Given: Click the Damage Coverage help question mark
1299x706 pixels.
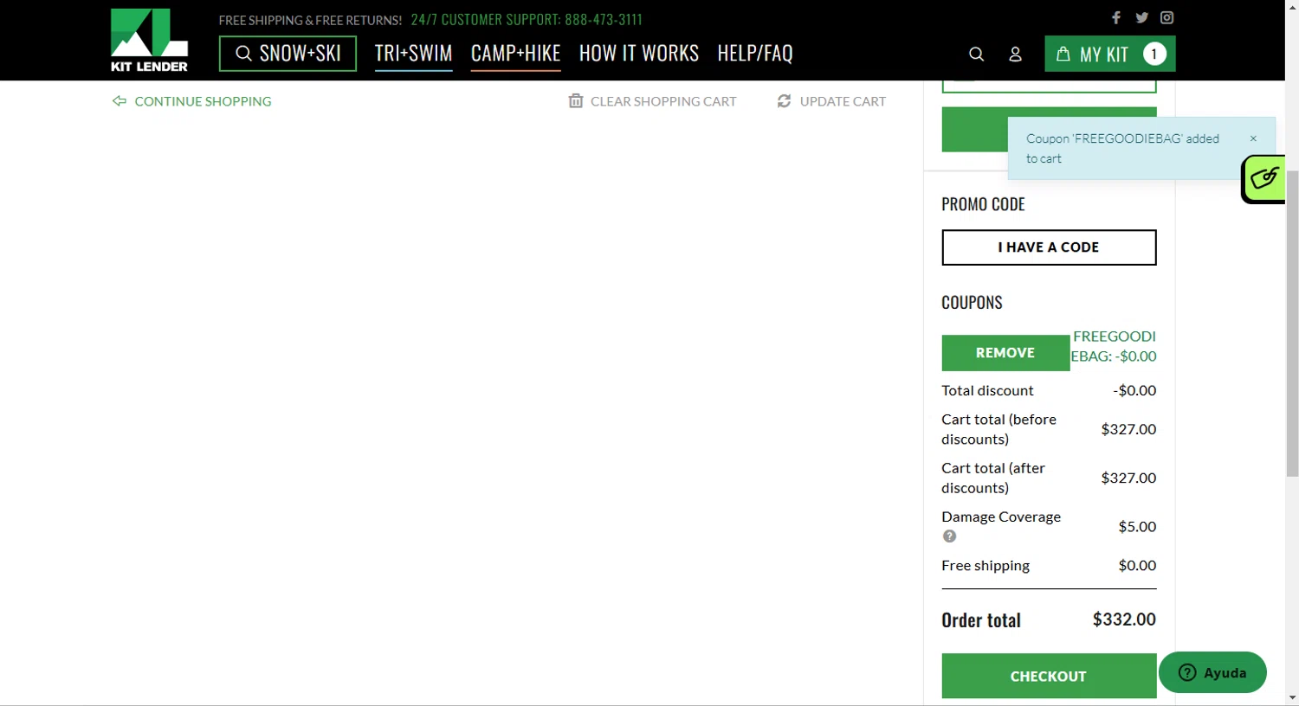Looking at the screenshot, I should tap(950, 536).
